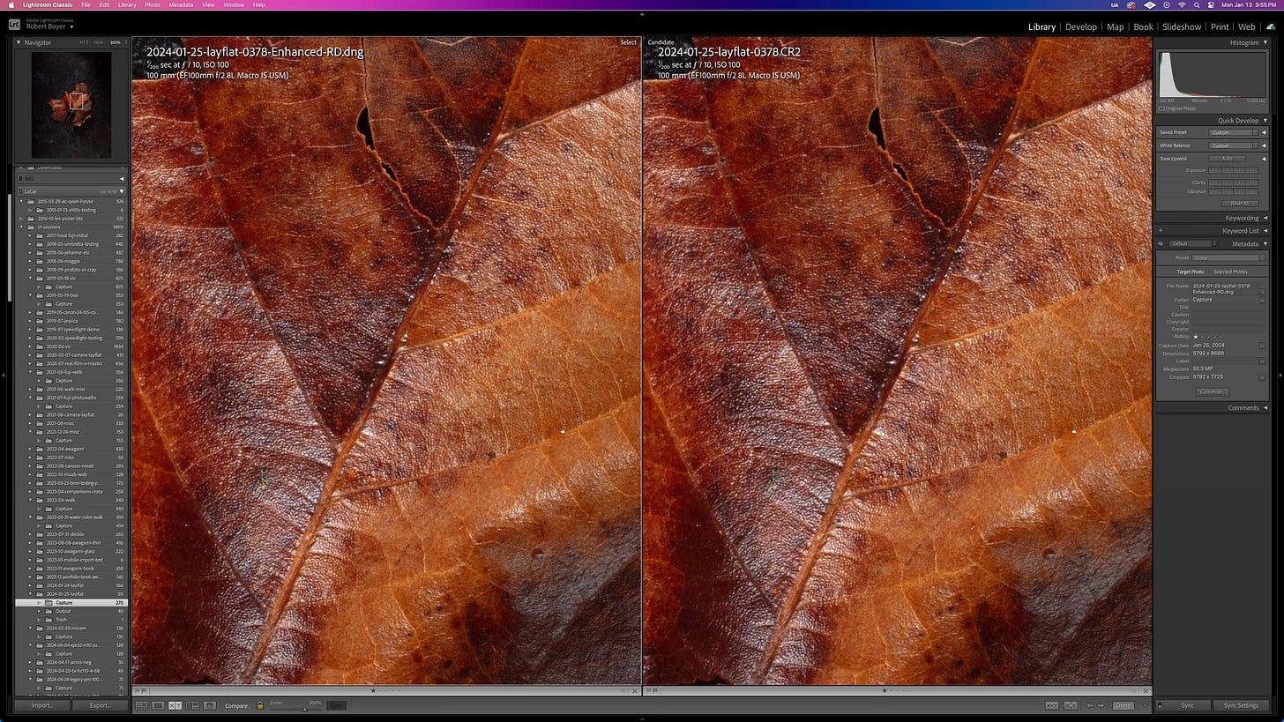This screenshot has height=722, width=1284.
Task: Open the Photo menu
Action: click(152, 4)
